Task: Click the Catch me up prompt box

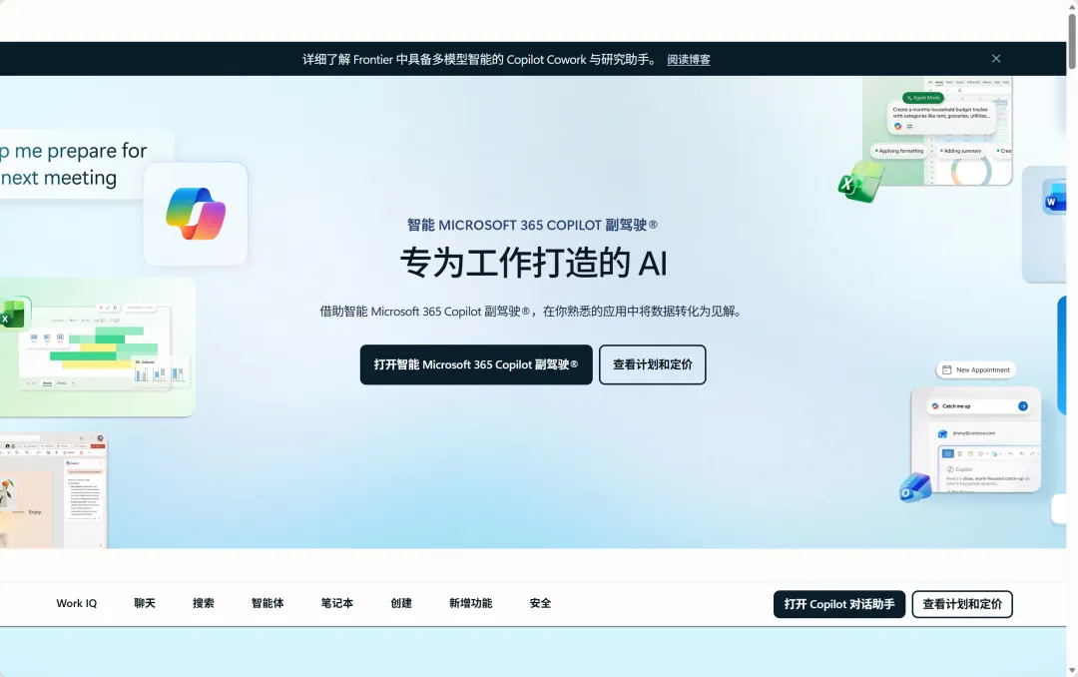Action: [x=977, y=406]
